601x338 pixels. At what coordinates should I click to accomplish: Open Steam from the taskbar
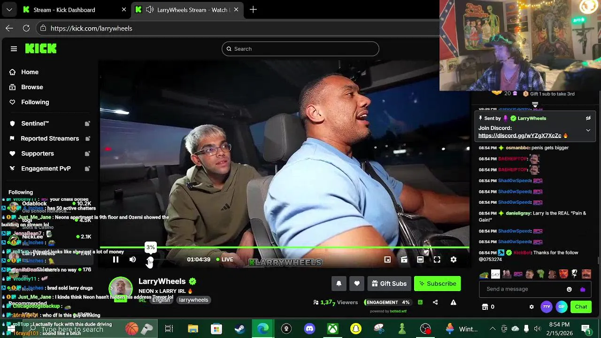[239, 329]
